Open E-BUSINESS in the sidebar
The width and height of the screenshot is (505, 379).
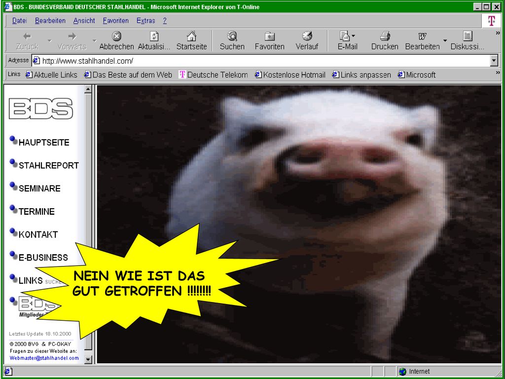click(43, 258)
